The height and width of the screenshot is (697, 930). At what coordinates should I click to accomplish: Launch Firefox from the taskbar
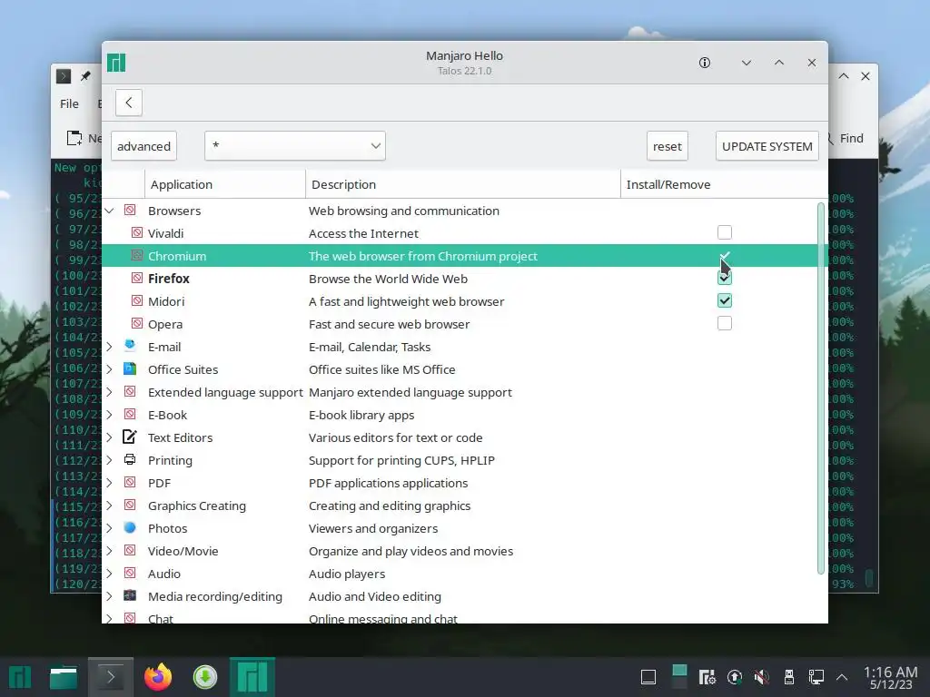(x=158, y=677)
